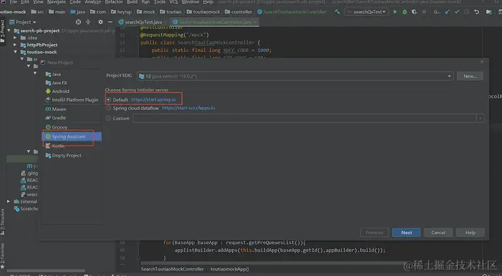Open the 1: Project tool window tab

tap(3, 31)
